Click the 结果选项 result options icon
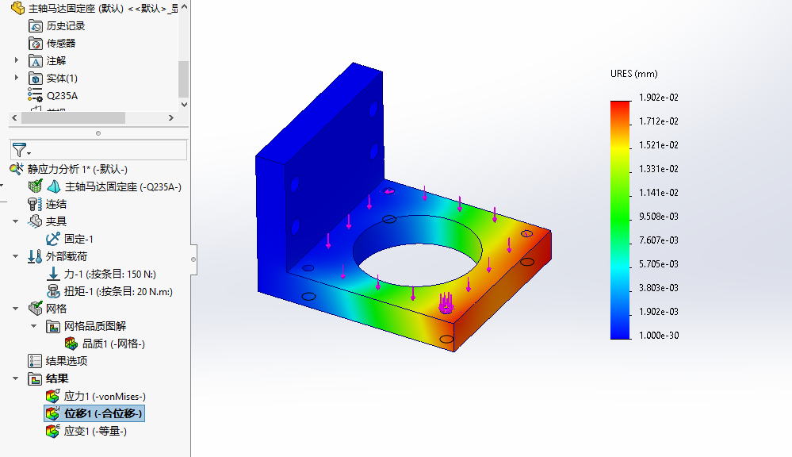This screenshot has height=457, width=792. coord(35,361)
